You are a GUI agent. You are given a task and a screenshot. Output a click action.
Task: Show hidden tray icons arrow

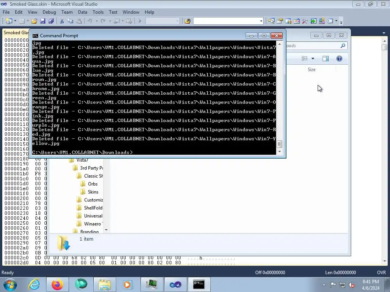click(324, 285)
